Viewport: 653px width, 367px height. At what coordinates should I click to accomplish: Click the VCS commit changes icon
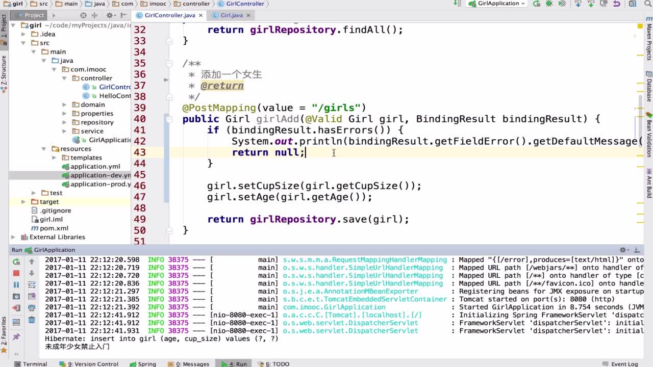pyautogui.click(x=591, y=4)
